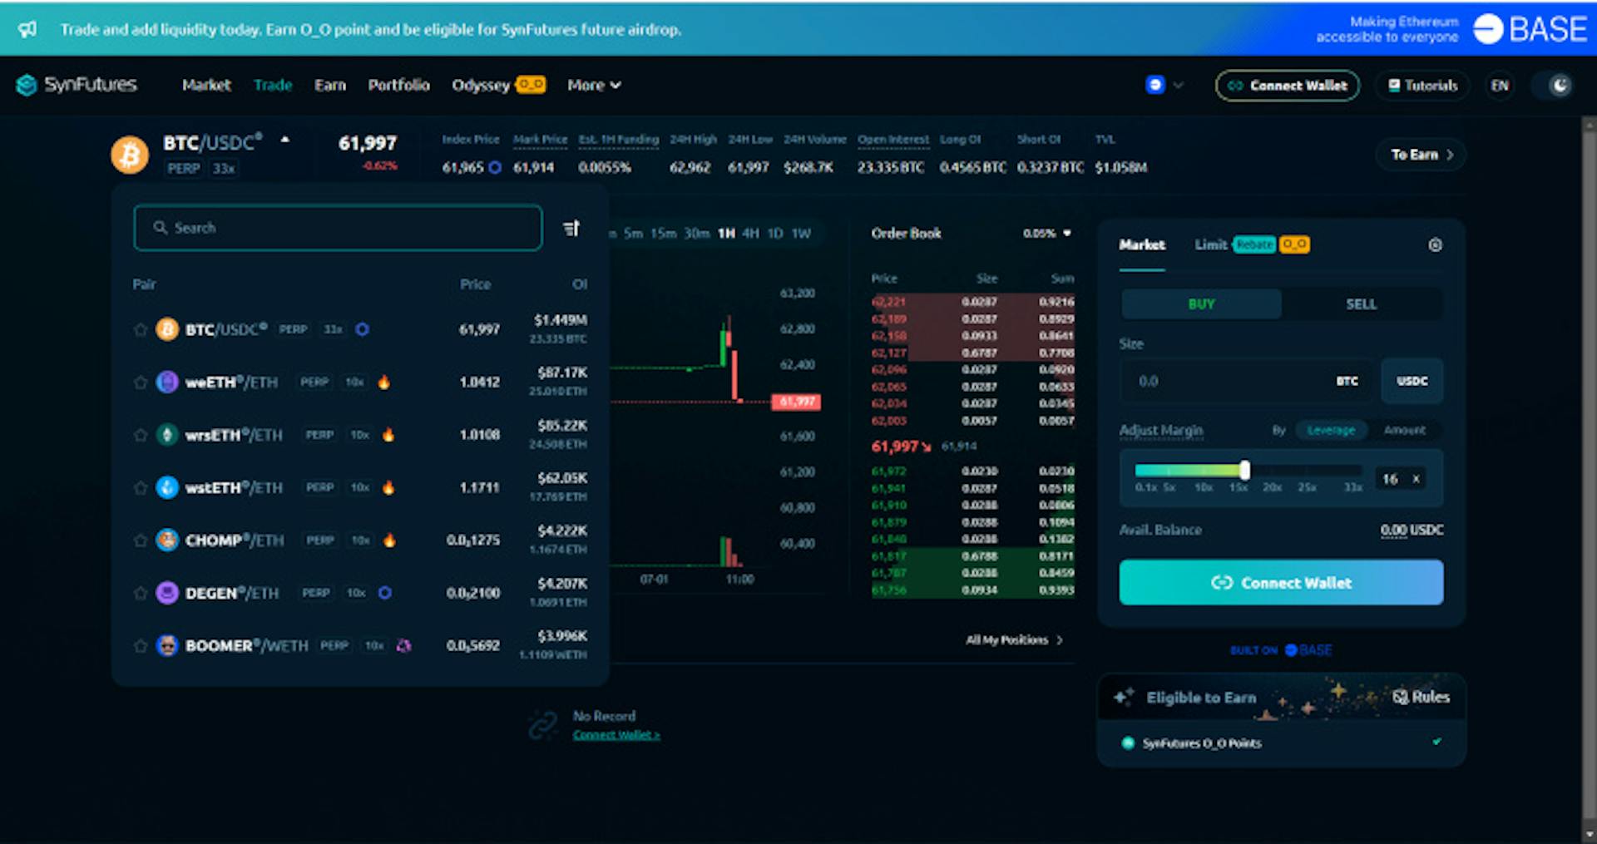
Task: Open the More dropdown menu
Action: click(594, 85)
